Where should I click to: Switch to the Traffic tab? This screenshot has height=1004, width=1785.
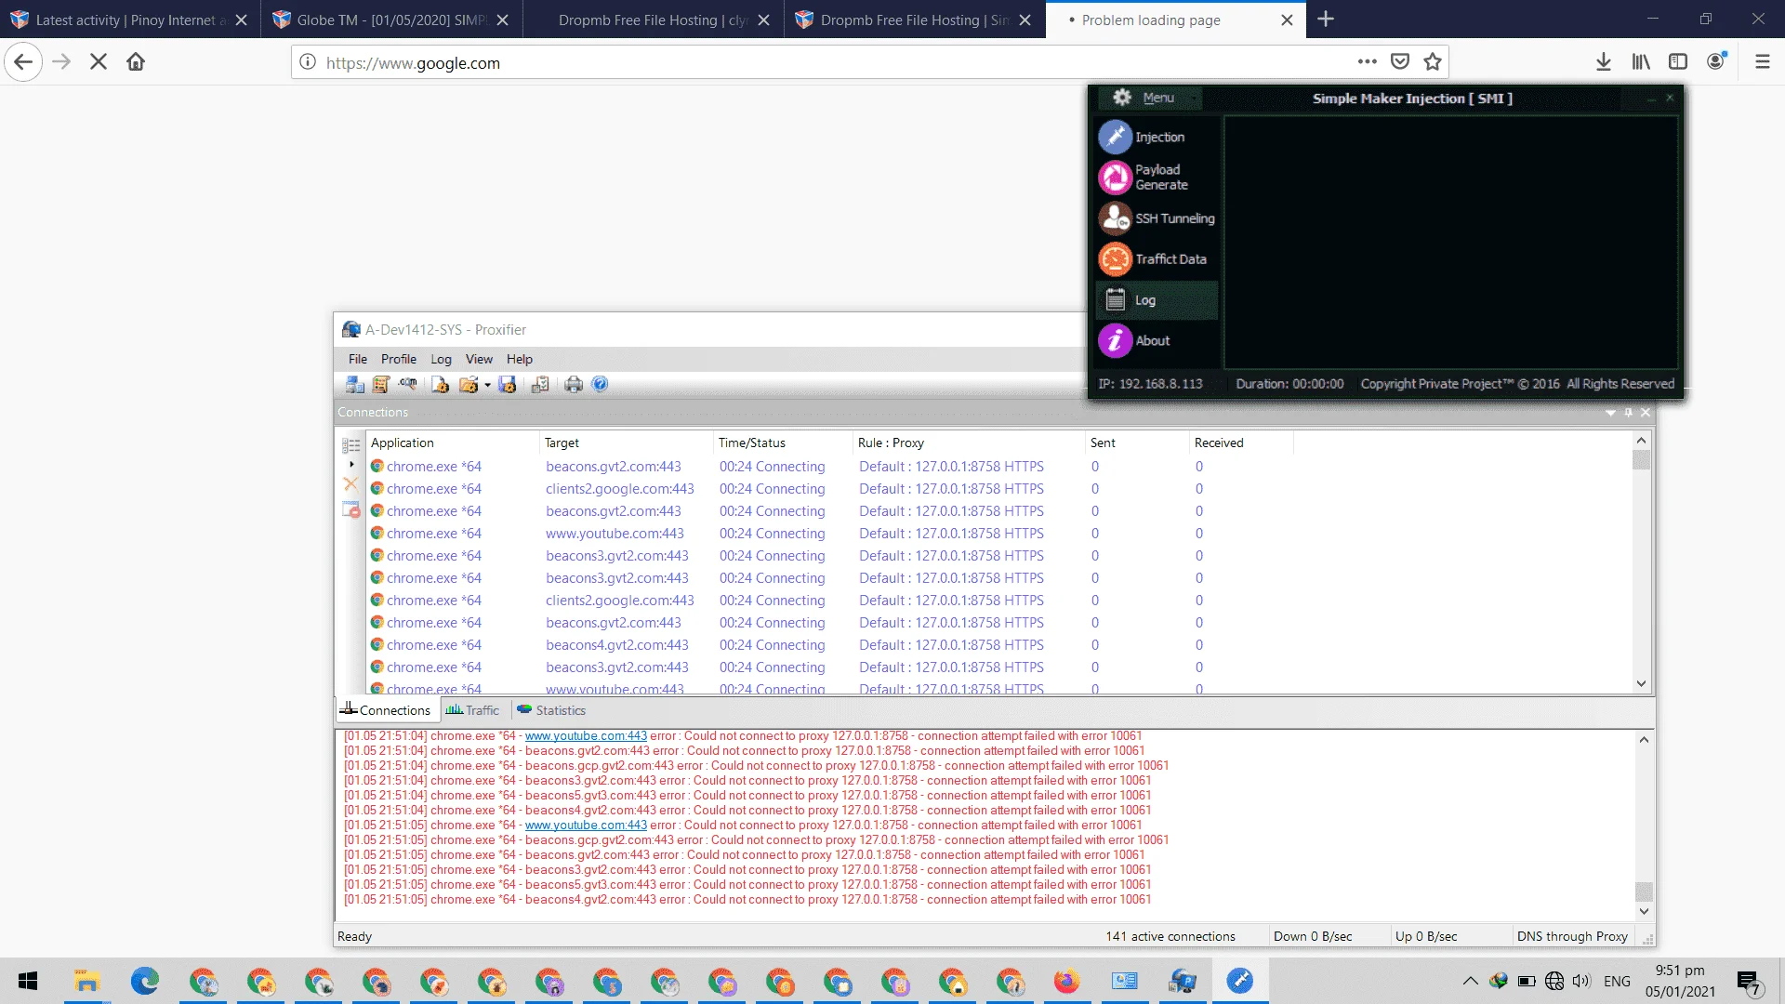[472, 710]
